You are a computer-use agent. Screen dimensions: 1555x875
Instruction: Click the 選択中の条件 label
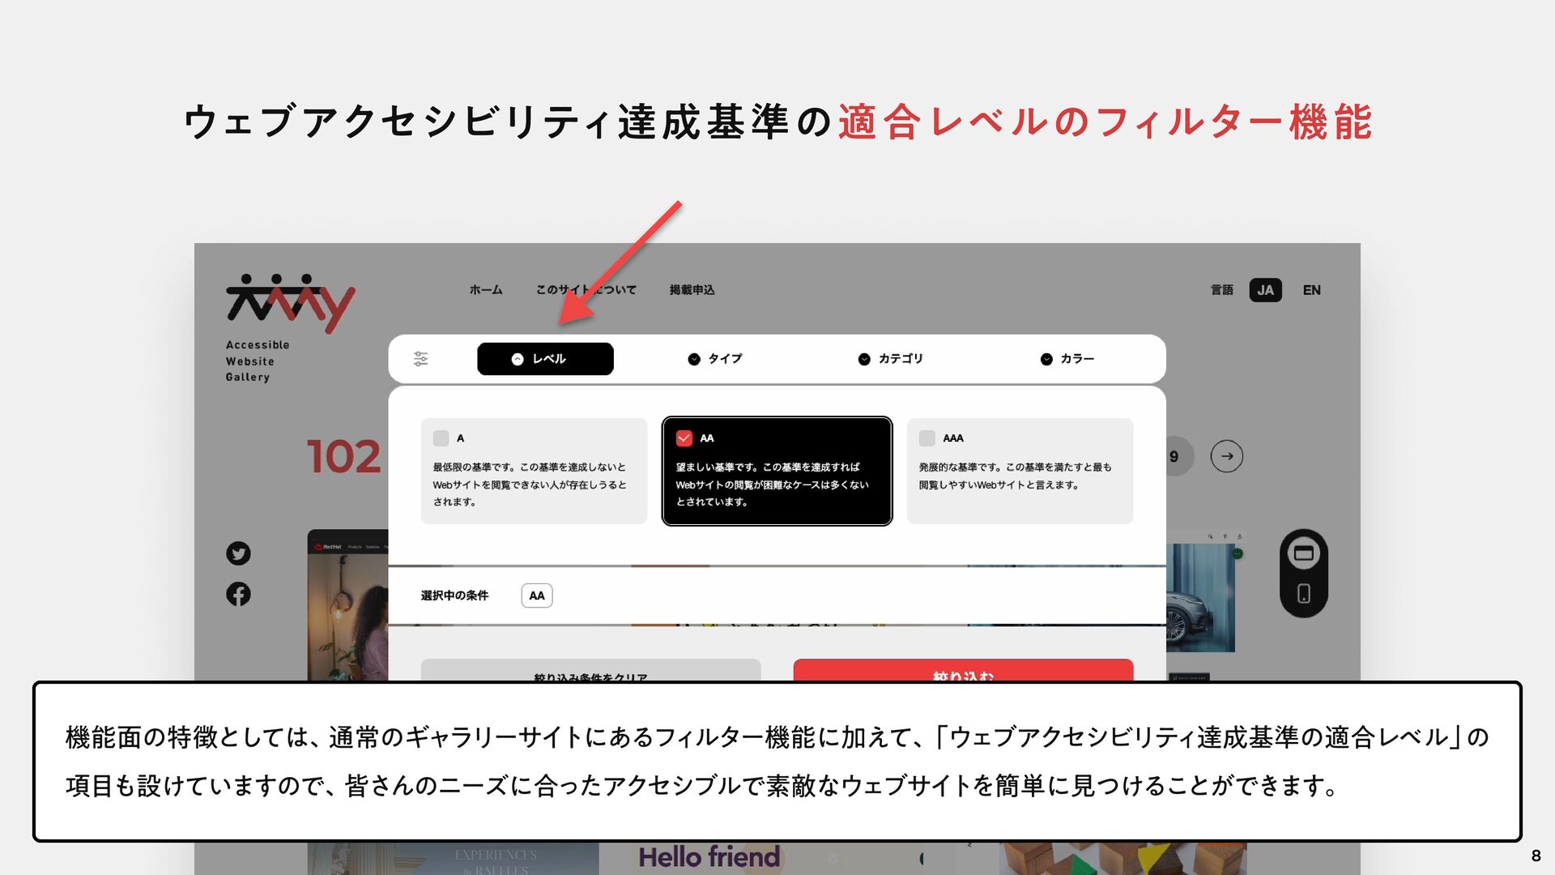tap(454, 595)
